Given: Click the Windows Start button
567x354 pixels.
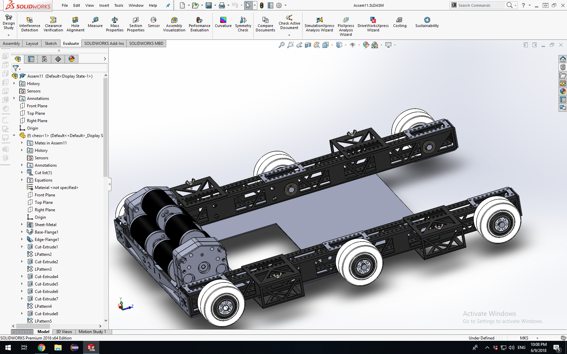Looking at the screenshot, I should click(x=8, y=348).
